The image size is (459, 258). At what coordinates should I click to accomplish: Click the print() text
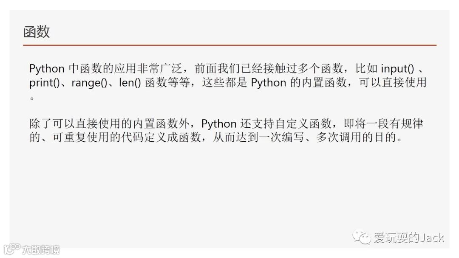click(45, 83)
